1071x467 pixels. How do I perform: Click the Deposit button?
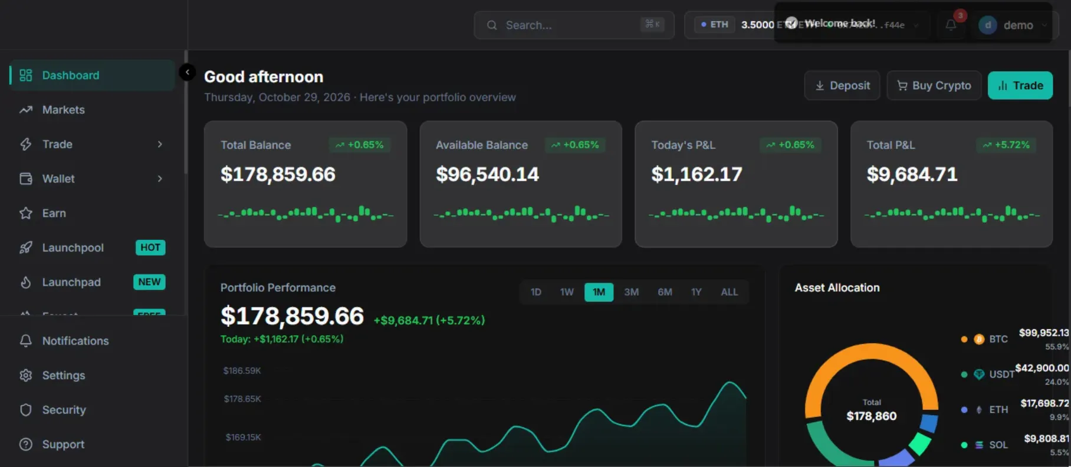click(x=842, y=85)
